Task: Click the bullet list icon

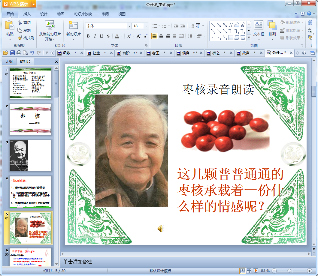Action: 155,26
